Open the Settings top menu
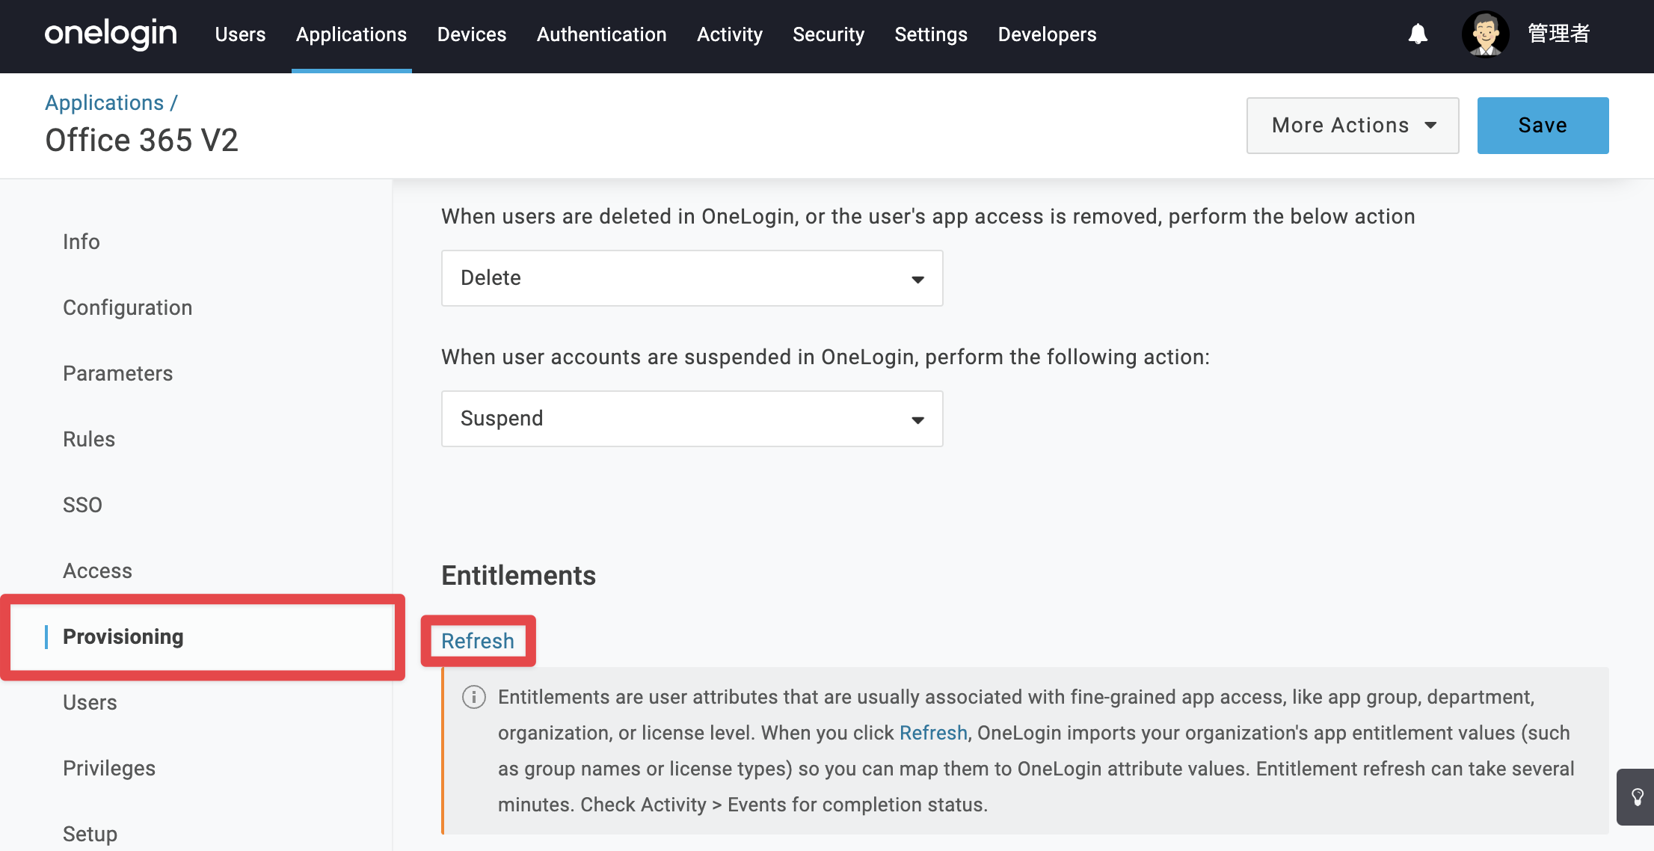 931,34
